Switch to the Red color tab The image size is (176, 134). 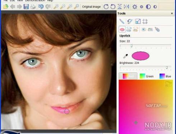pyautogui.click(x=128, y=76)
